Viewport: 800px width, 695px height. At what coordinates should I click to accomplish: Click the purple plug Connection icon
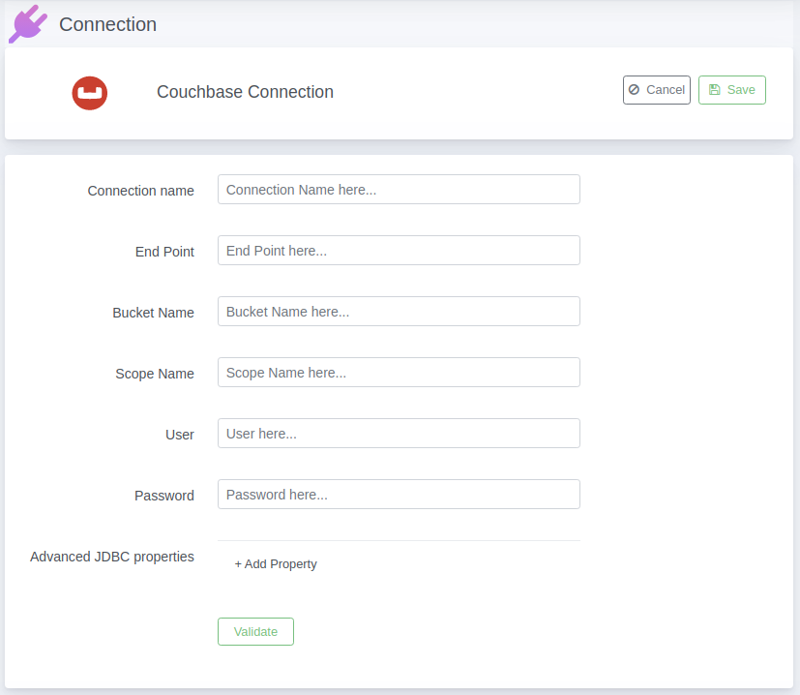coord(28,24)
